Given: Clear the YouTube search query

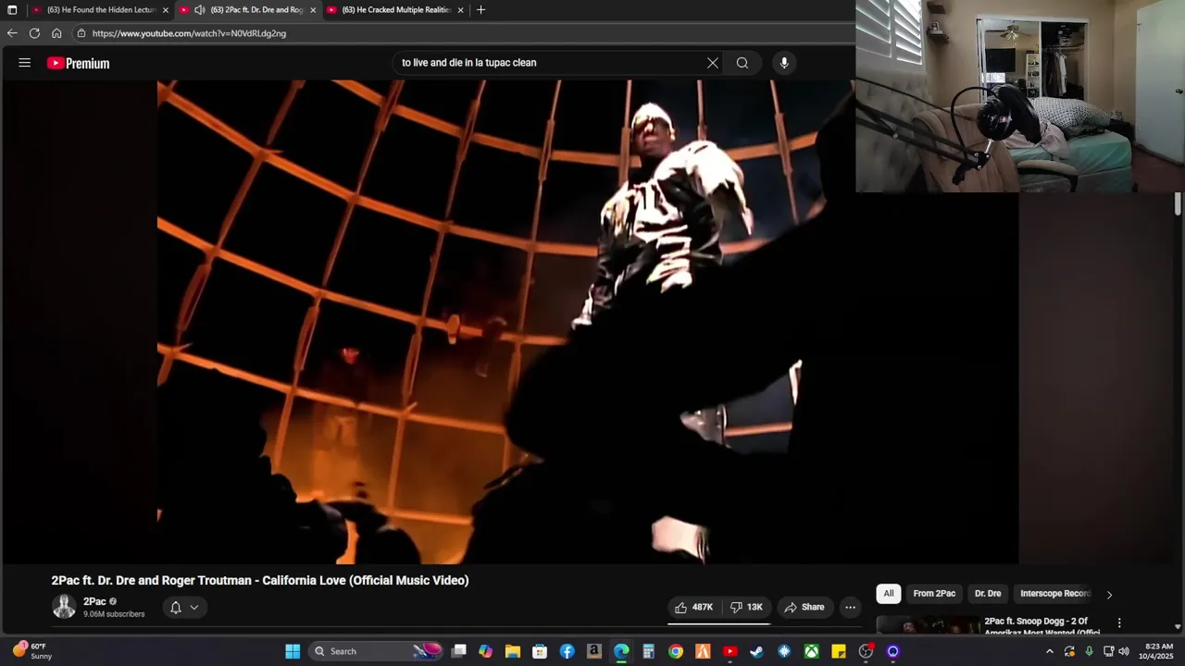Looking at the screenshot, I should (713, 63).
